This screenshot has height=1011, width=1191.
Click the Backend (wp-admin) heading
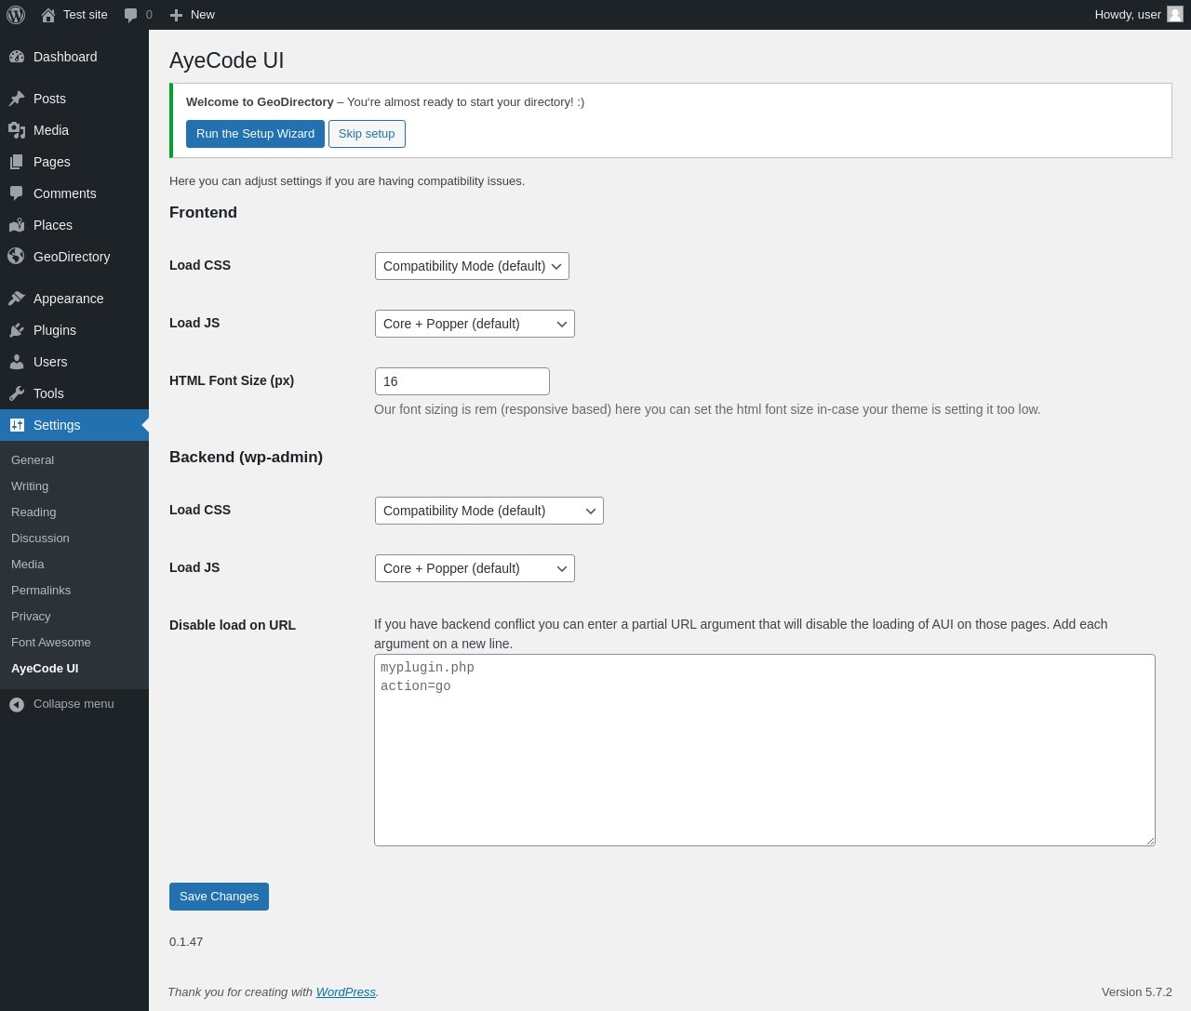click(x=246, y=458)
